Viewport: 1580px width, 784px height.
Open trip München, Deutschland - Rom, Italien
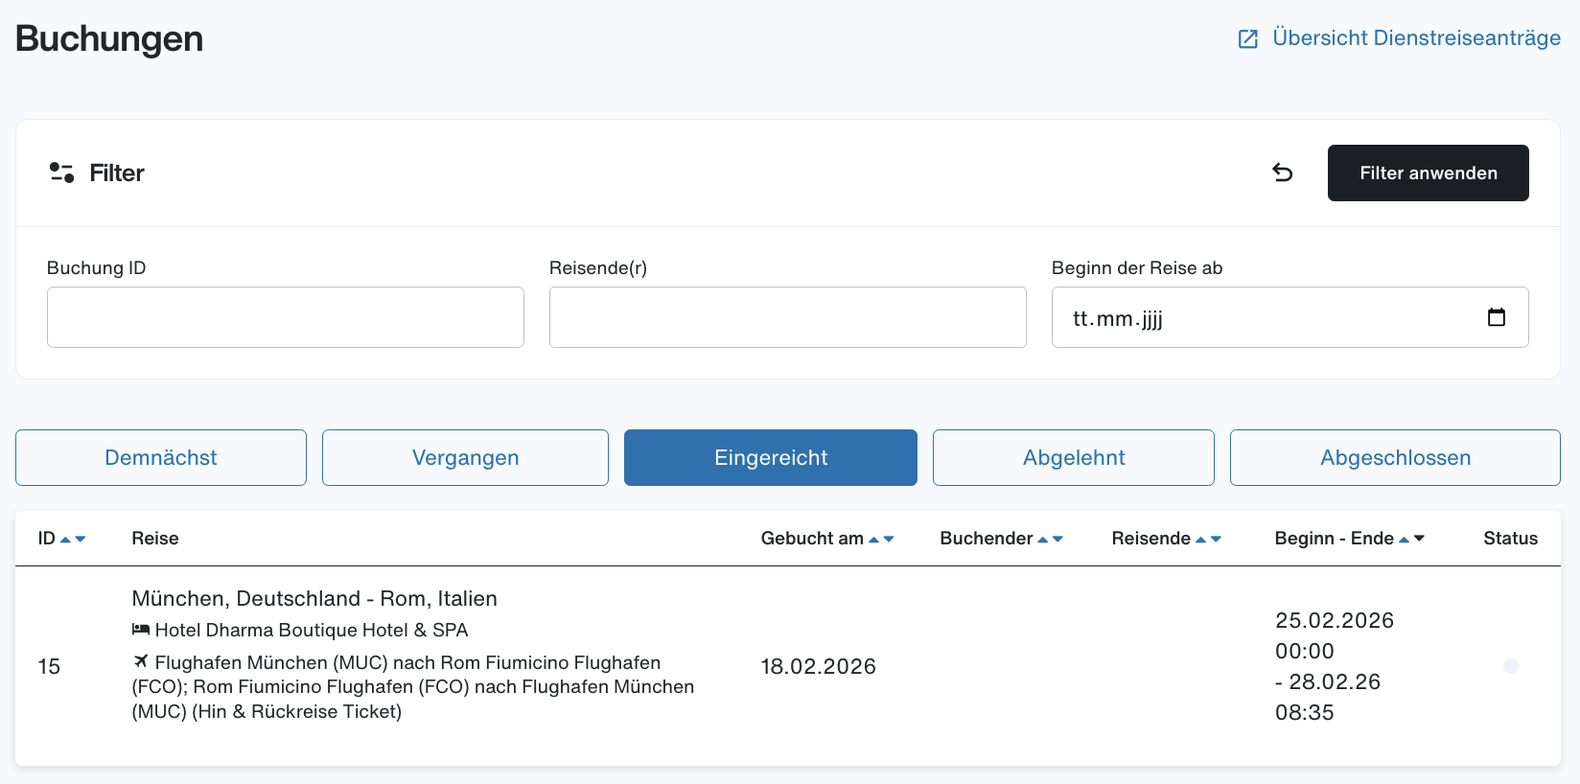[314, 598]
